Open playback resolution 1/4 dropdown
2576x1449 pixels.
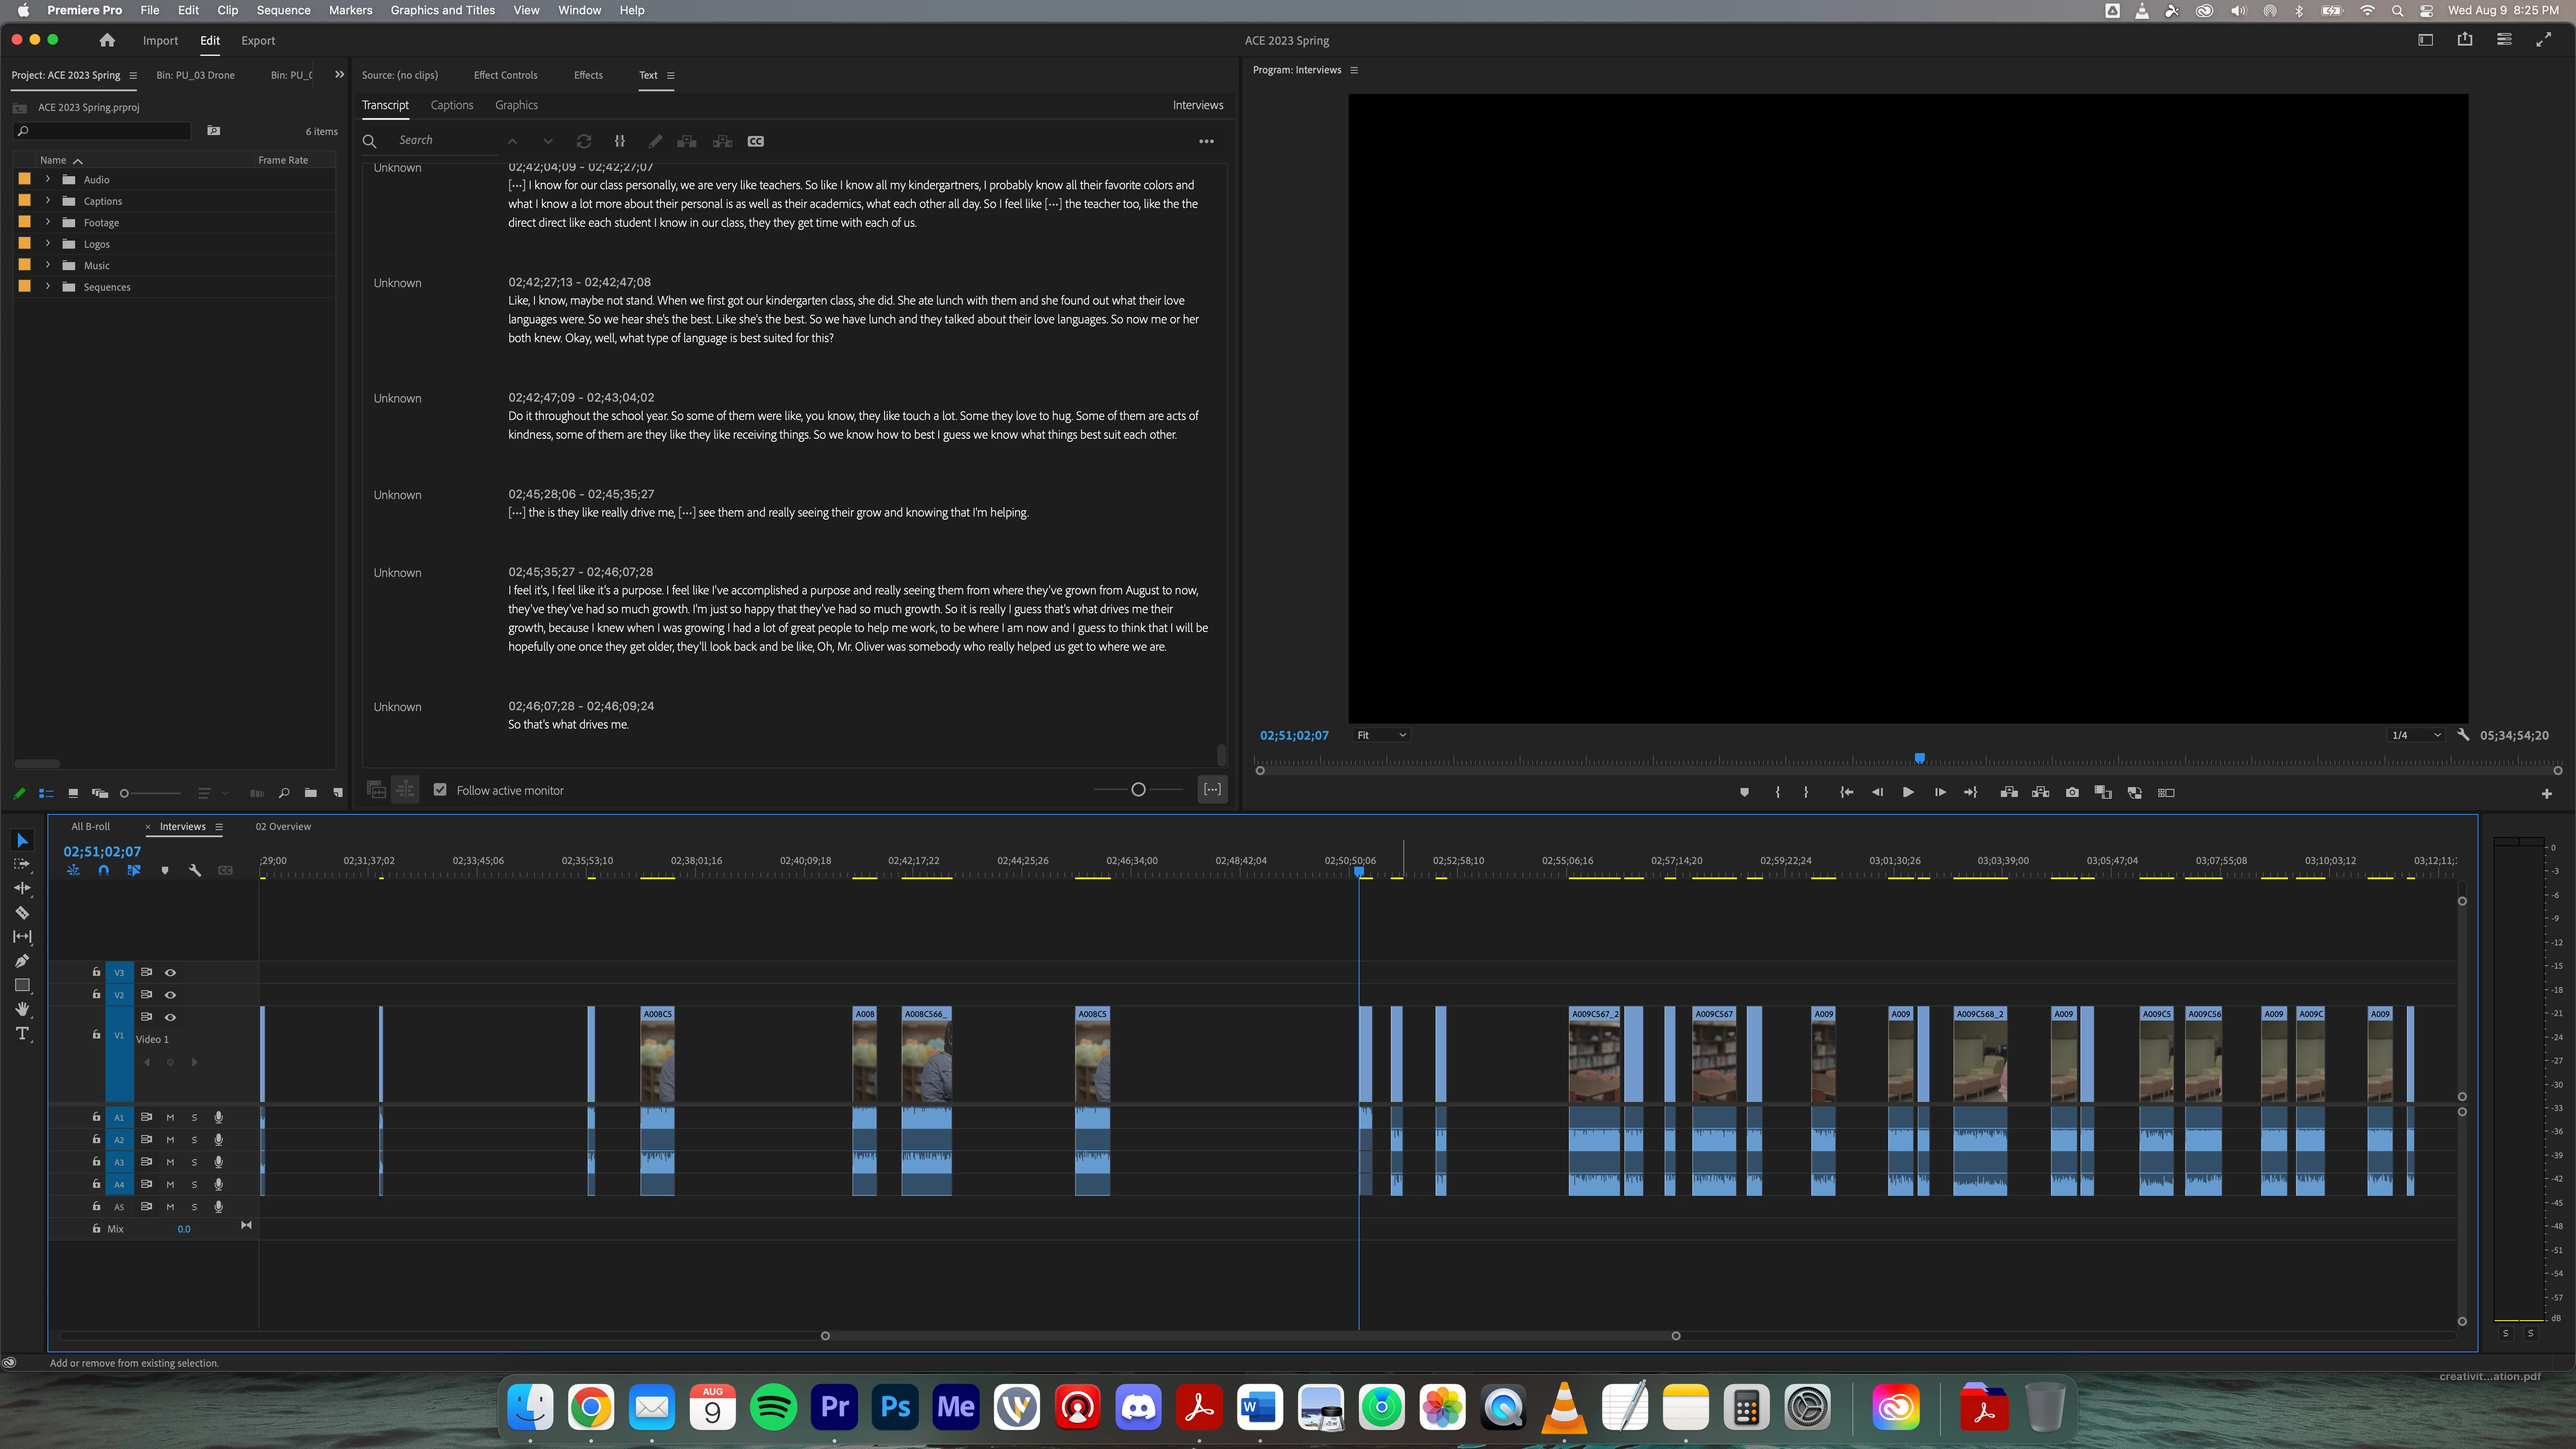(x=2416, y=735)
